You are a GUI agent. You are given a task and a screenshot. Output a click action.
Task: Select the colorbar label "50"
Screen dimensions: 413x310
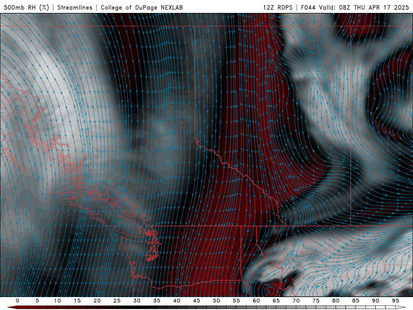click(x=216, y=301)
